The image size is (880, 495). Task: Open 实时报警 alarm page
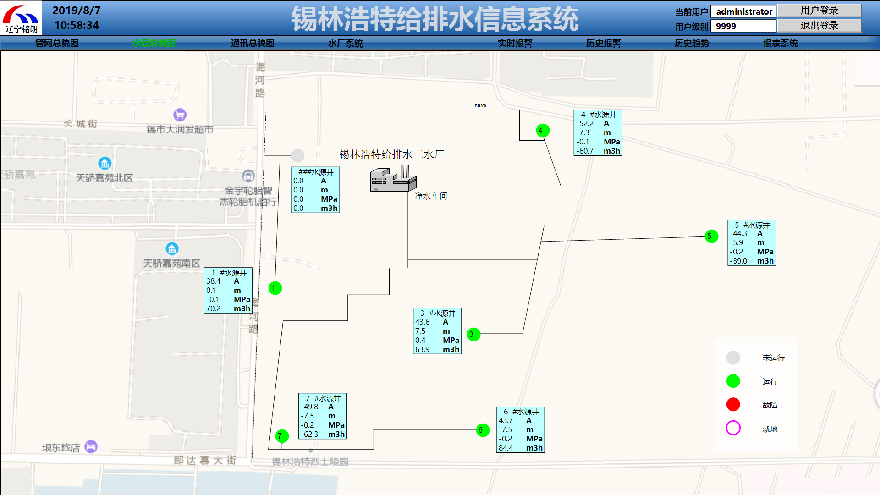(x=515, y=44)
